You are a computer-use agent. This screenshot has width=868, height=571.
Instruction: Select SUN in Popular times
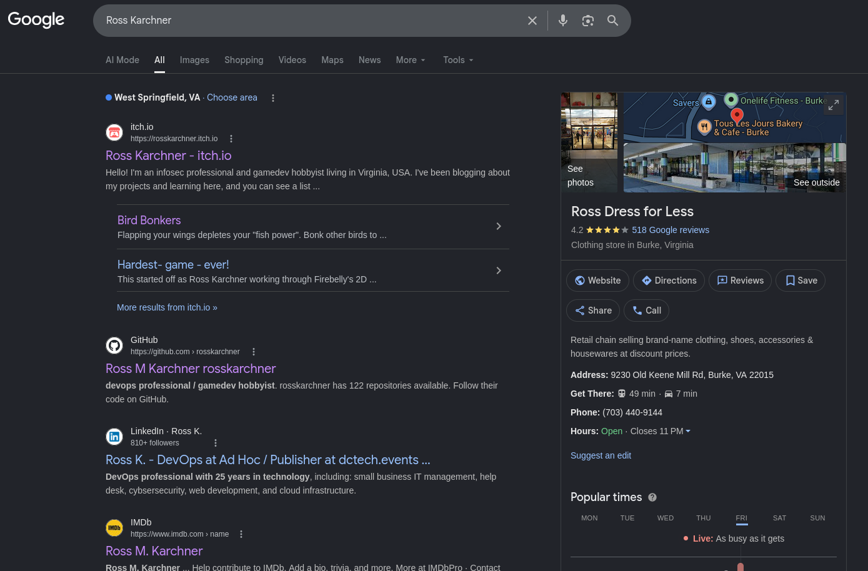pyautogui.click(x=818, y=518)
